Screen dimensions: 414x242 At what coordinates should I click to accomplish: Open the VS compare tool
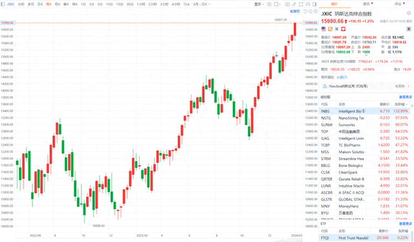[x=308, y=5]
